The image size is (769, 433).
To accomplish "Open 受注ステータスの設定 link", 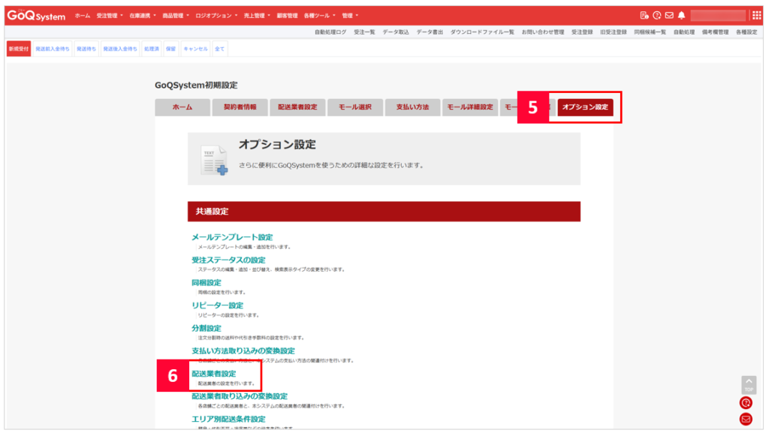I will tap(228, 260).
